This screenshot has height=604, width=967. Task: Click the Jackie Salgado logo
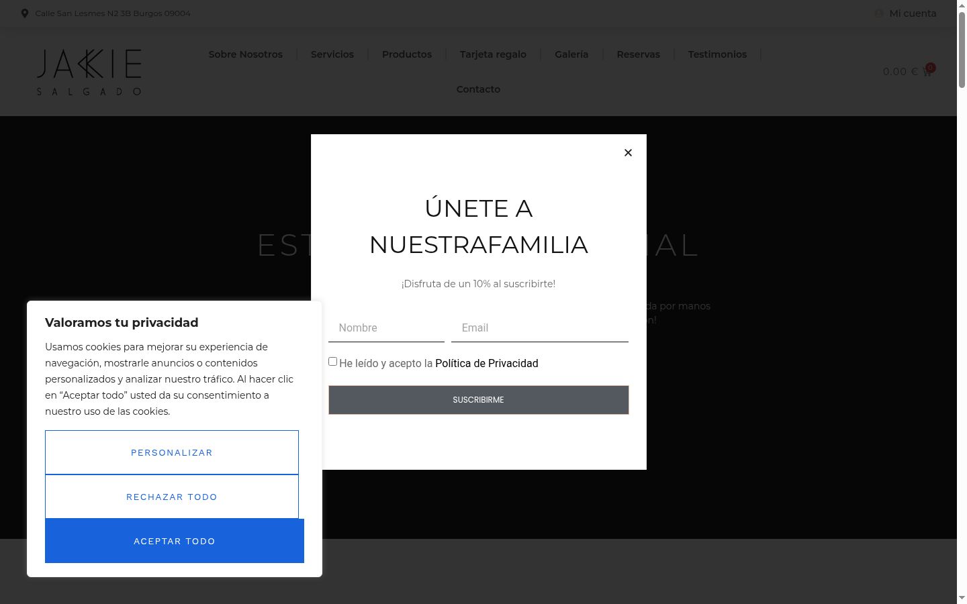click(x=89, y=72)
